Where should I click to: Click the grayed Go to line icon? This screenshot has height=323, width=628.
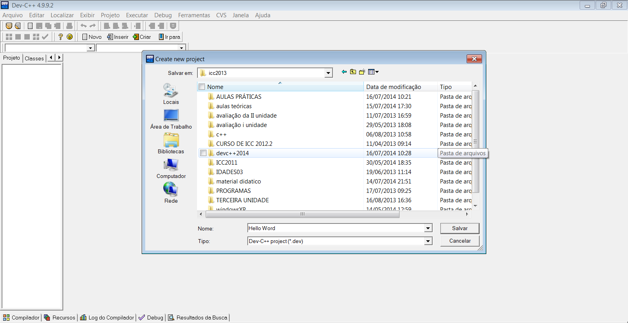137,26
